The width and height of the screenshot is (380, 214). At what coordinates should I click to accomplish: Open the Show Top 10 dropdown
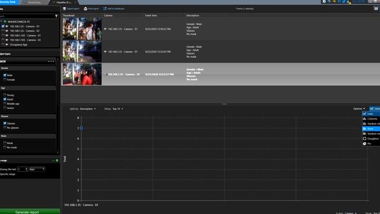(118, 109)
